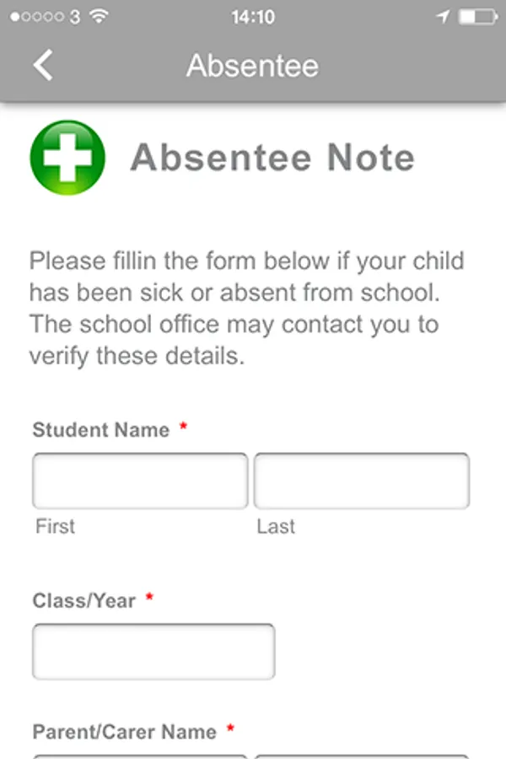
Task: Tap the 14:10 clock in status bar
Action: [x=252, y=16]
